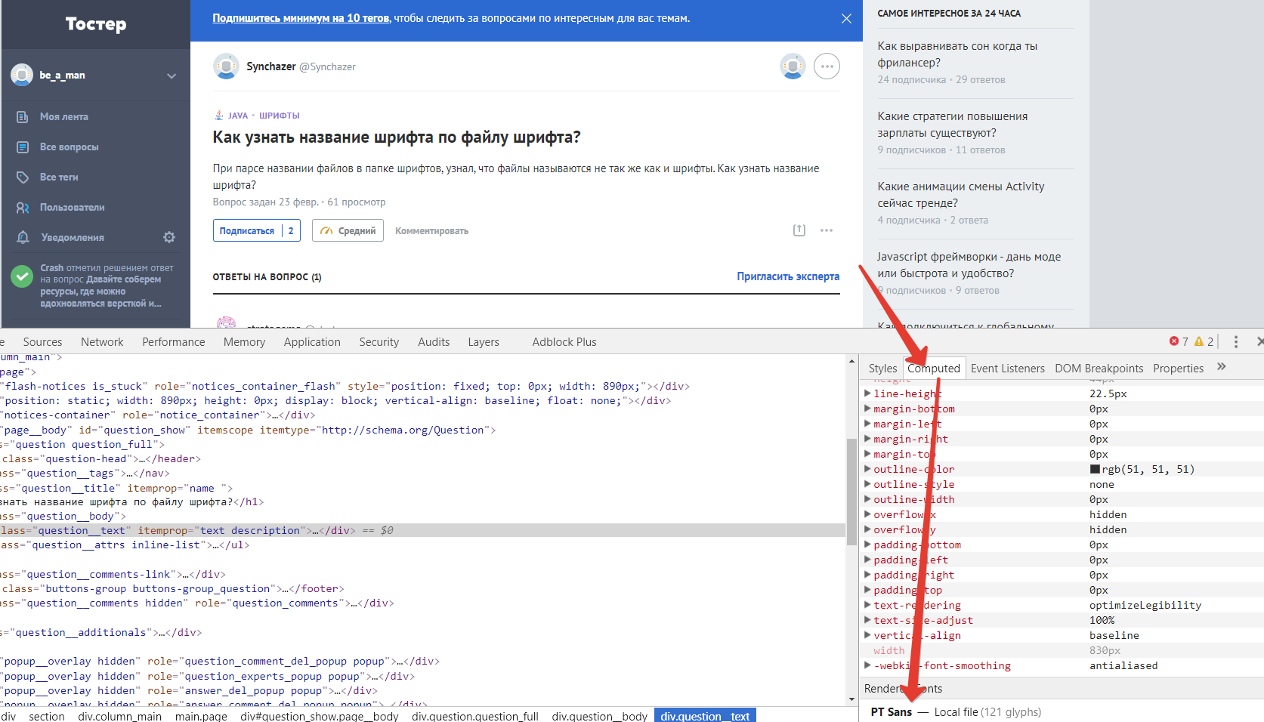Expand the padding-top computed property
This screenshot has height=722, width=1264.
pos(867,590)
